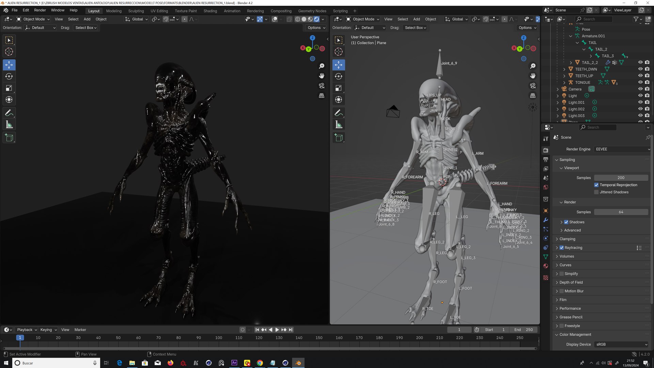Open the Material properties tab
Viewport: 654px width, 368px height.
[x=546, y=266]
